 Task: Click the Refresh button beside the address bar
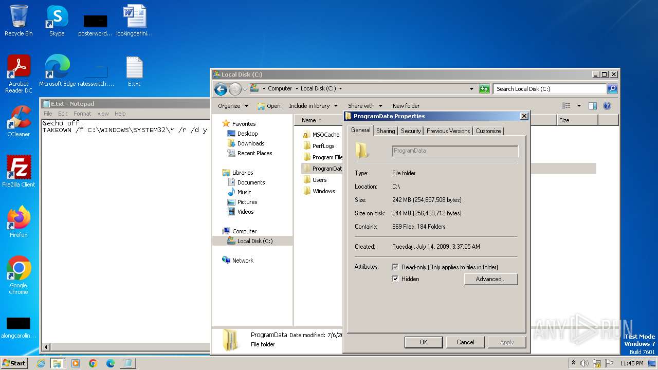(x=484, y=89)
